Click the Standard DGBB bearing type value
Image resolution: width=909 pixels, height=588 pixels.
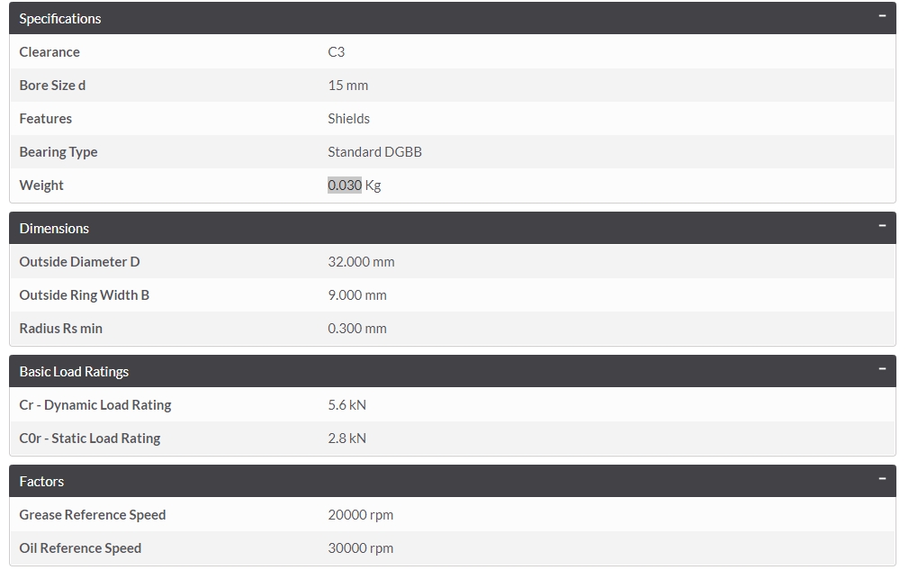coord(374,152)
